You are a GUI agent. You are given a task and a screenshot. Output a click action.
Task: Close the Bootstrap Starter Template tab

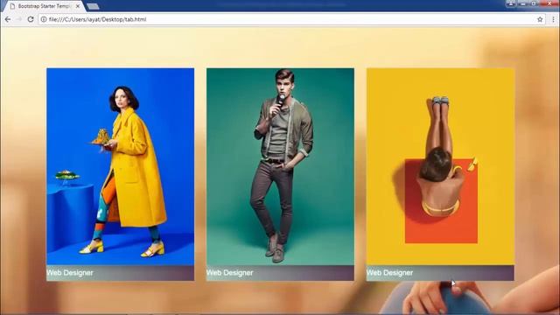click(78, 6)
